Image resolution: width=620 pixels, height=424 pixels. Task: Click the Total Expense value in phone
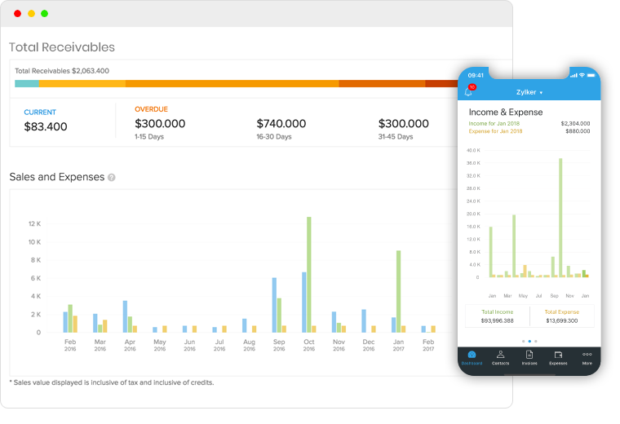562,321
